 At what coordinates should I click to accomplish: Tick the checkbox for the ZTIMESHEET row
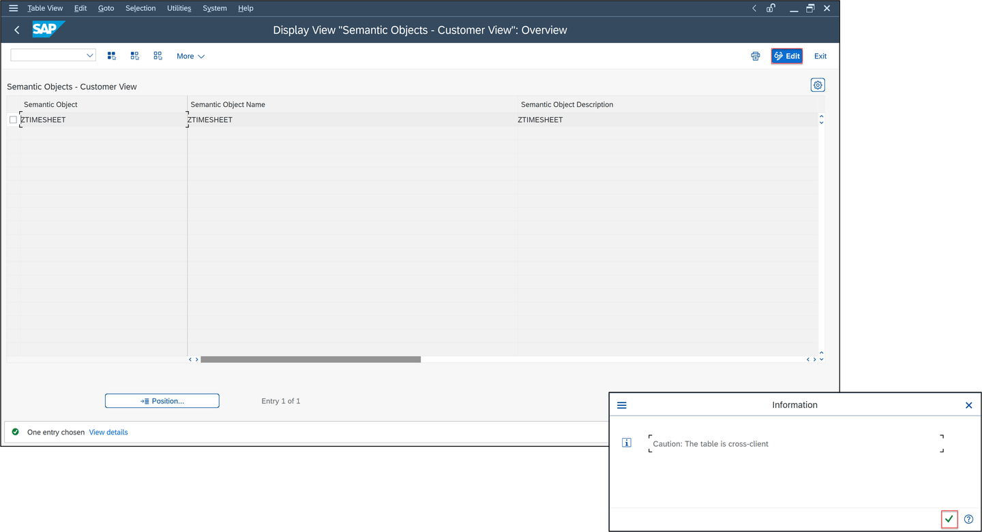click(x=13, y=120)
